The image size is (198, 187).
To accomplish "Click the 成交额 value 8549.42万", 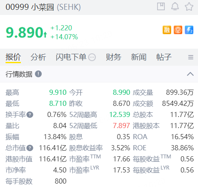I will pos(178,103).
